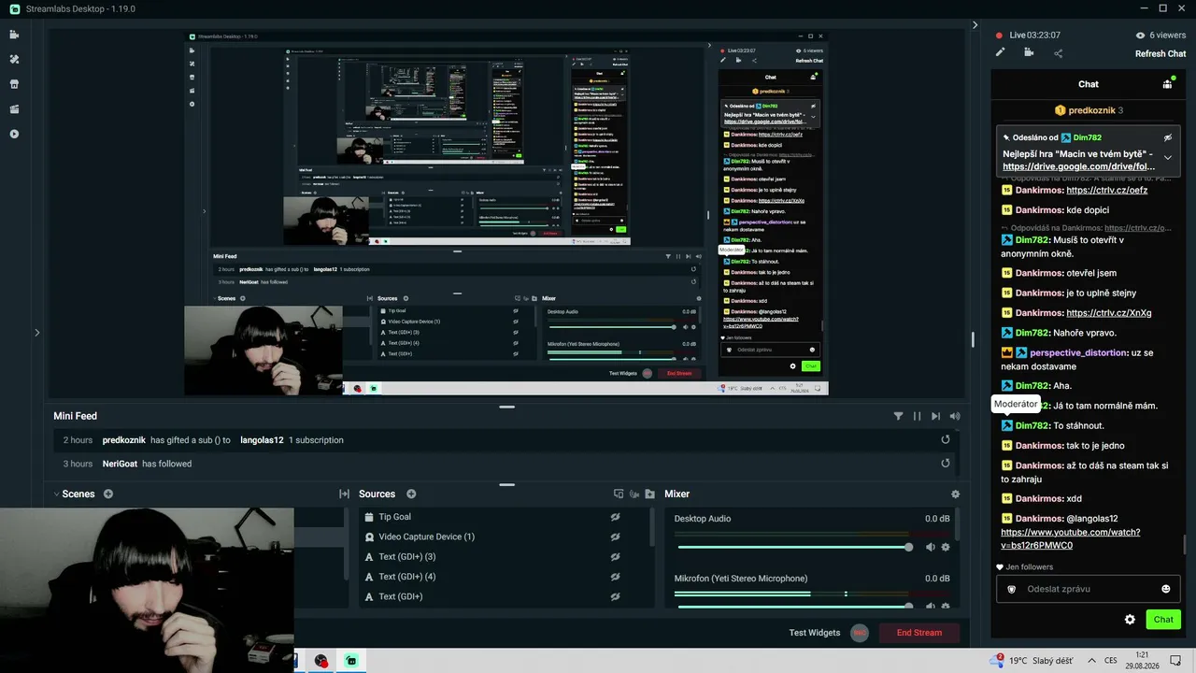Image resolution: width=1196 pixels, height=673 pixels.
Task: Click the Sources list scrollbar
Action: [652, 528]
